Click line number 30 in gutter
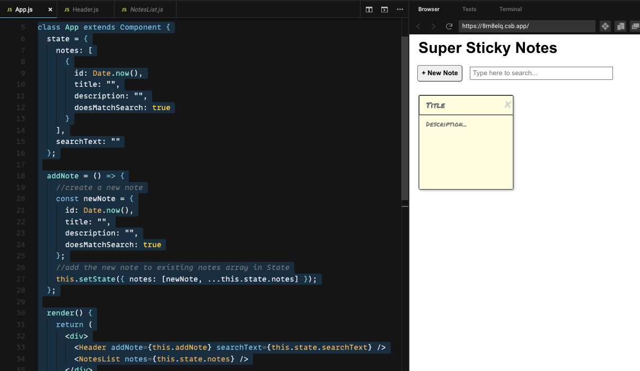 (21, 313)
